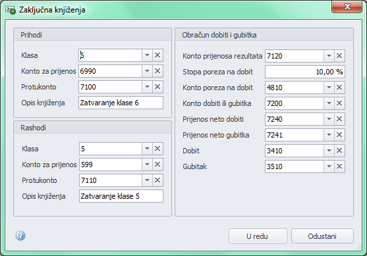Clear the Dobit 3410 field

pyautogui.click(x=339, y=151)
